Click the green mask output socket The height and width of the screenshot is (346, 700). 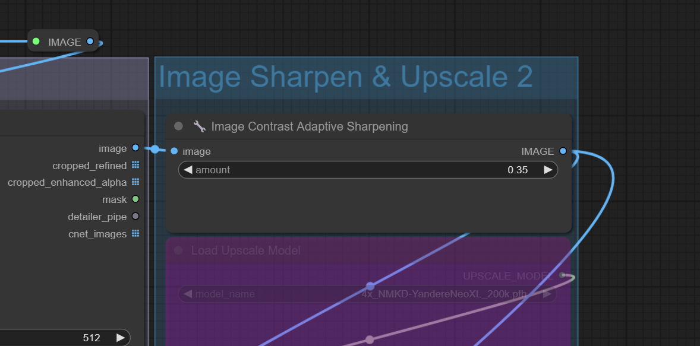[135, 199]
